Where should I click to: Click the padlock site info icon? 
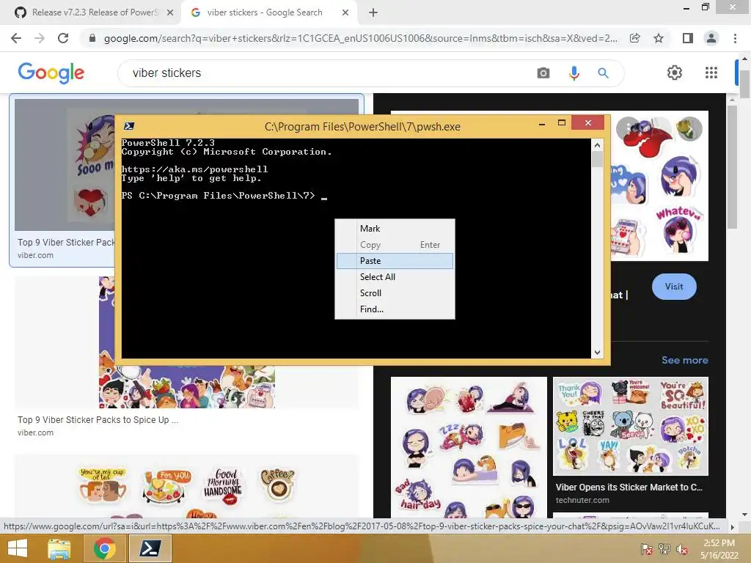[x=92, y=38]
